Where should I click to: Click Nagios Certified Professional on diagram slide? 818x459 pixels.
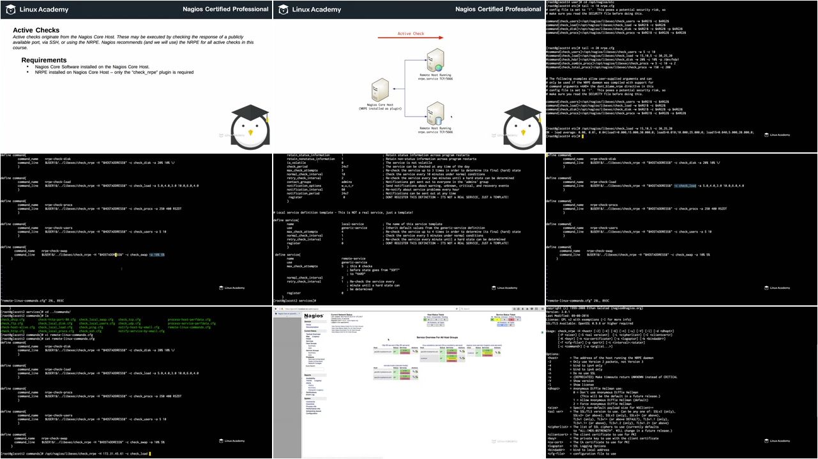pyautogui.click(x=498, y=9)
